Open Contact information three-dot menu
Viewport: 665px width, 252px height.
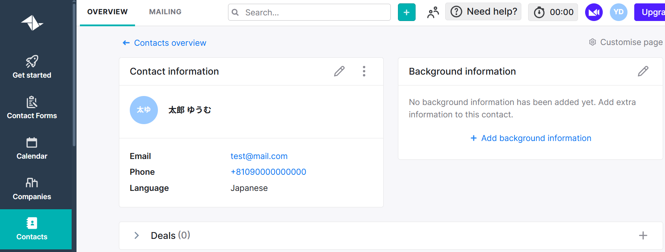point(364,71)
